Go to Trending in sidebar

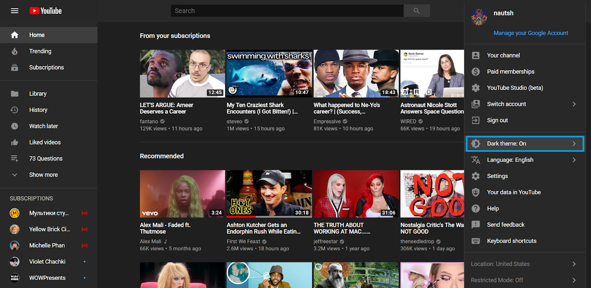(49, 51)
